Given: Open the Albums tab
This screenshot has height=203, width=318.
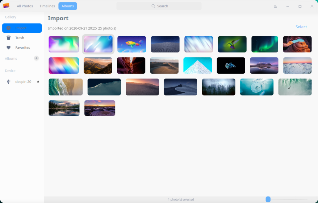Looking at the screenshot, I should click(x=68, y=6).
